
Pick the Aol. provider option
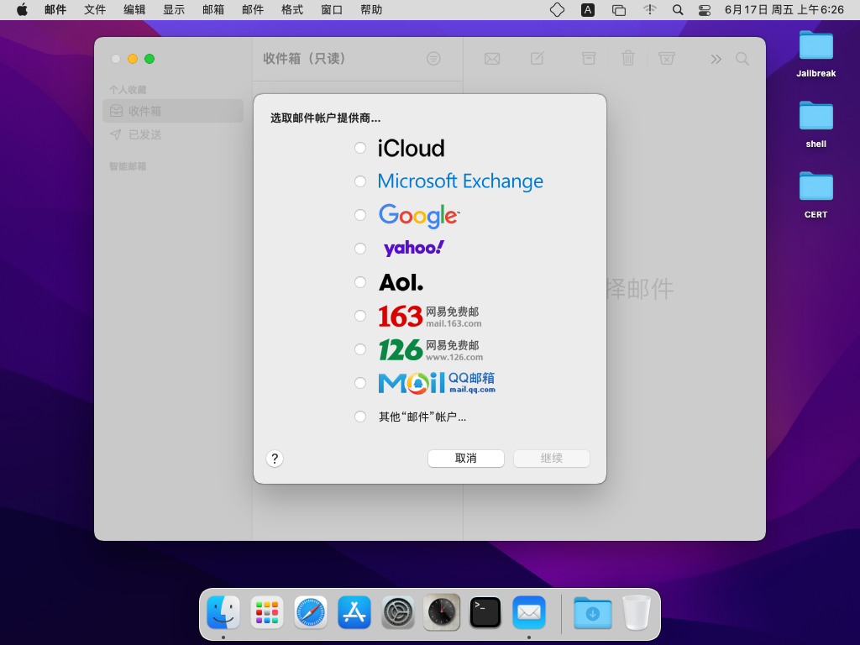pos(359,282)
